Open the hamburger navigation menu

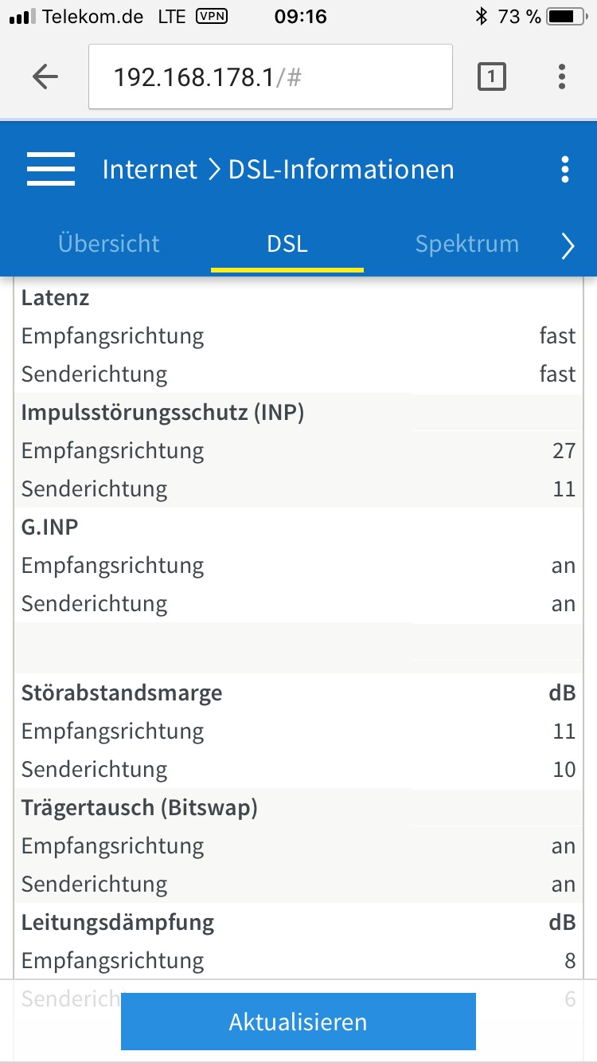pos(51,170)
